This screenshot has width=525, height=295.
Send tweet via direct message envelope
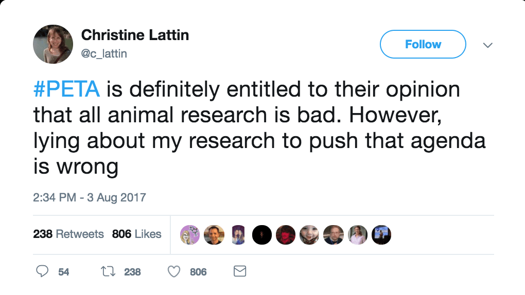click(240, 271)
